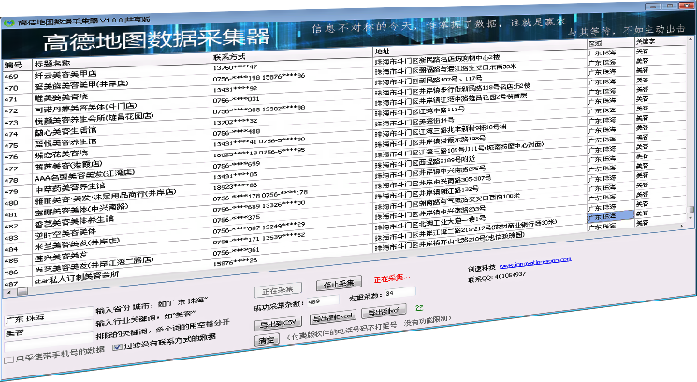Uncheck 过滤没有联系方式的数据 checkbox
Image resolution: width=697 pixels, height=382 pixels.
click(x=117, y=345)
